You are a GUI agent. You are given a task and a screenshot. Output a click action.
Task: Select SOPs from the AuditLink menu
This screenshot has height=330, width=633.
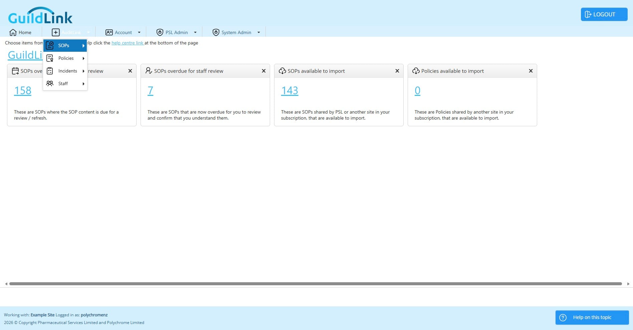click(x=65, y=45)
